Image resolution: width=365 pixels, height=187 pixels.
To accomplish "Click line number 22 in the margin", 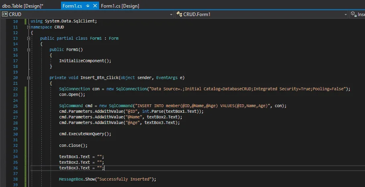I will click(15, 89).
